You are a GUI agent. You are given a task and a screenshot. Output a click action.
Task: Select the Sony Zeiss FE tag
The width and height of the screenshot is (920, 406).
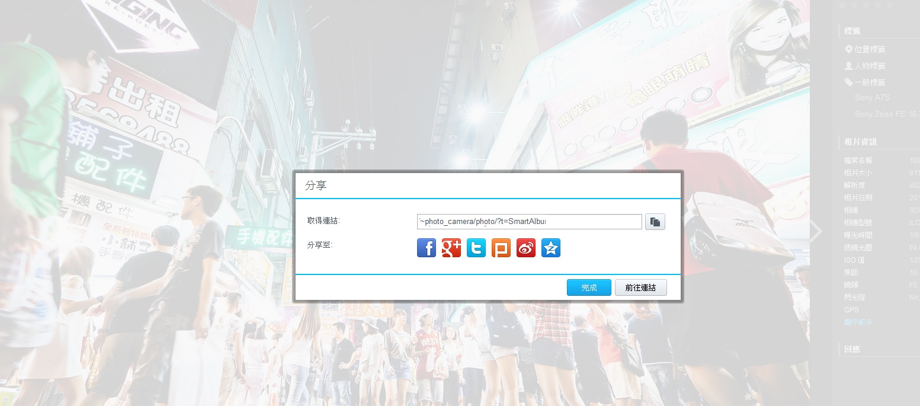887,114
